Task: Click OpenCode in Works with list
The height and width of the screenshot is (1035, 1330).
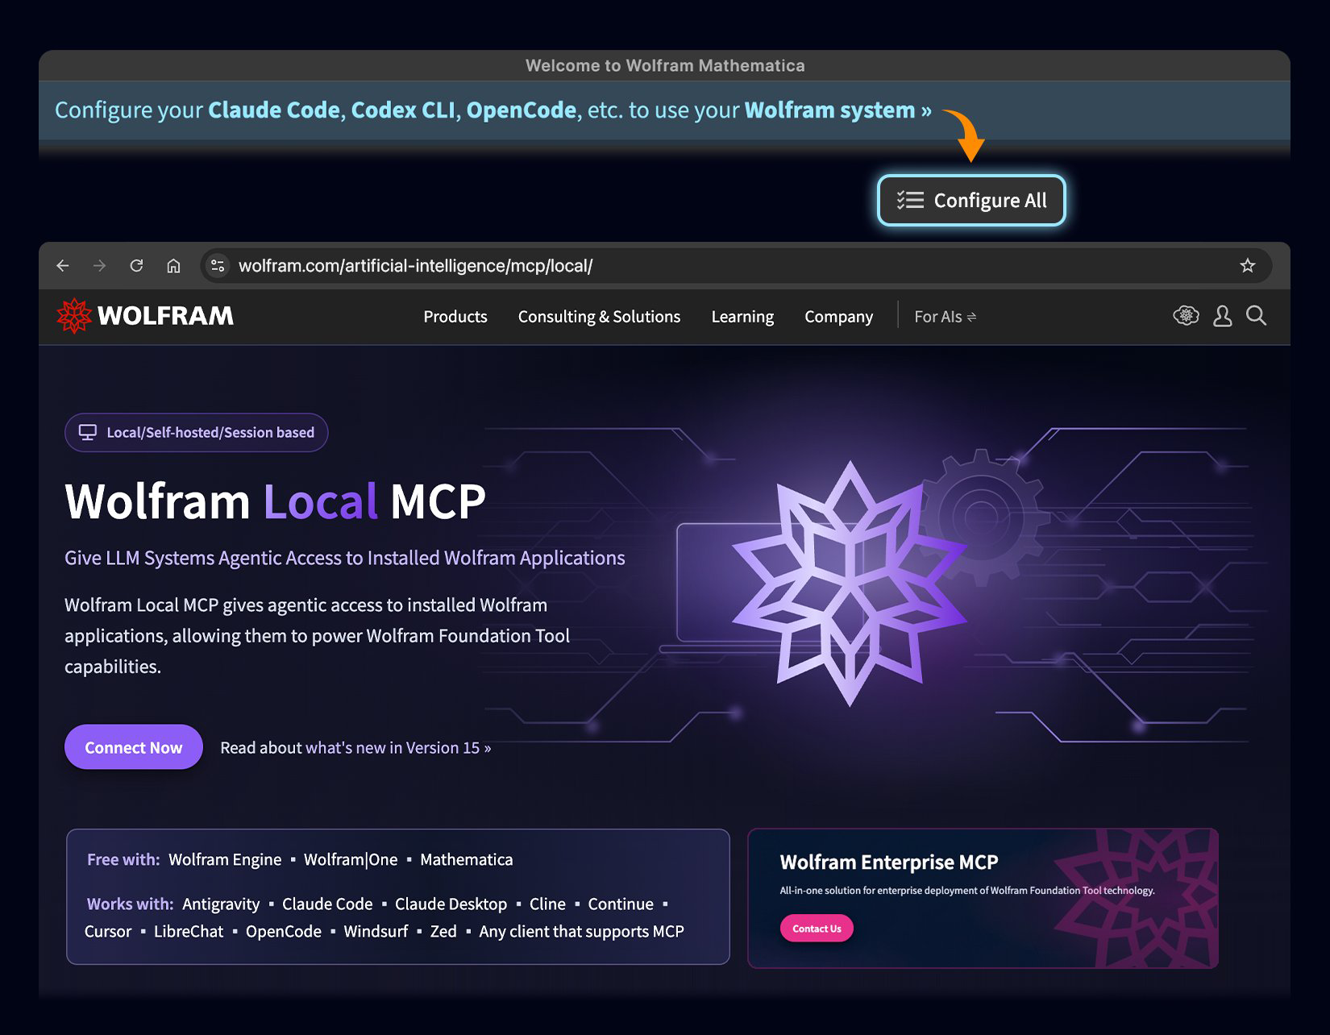Action: coord(284,932)
